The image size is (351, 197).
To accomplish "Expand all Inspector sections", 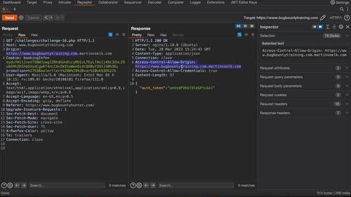I will (x=327, y=27).
